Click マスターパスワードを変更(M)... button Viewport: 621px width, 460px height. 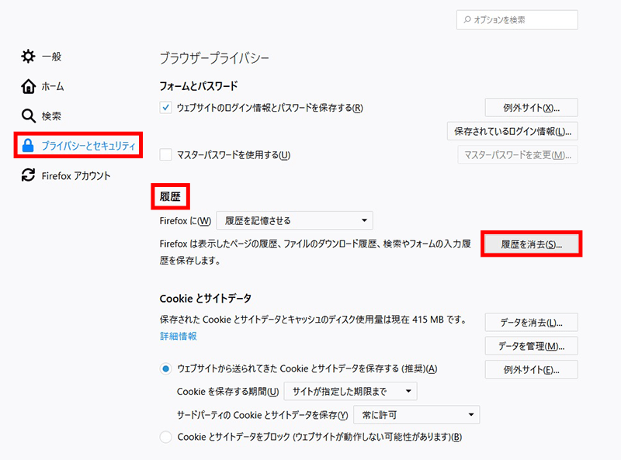coord(518,155)
